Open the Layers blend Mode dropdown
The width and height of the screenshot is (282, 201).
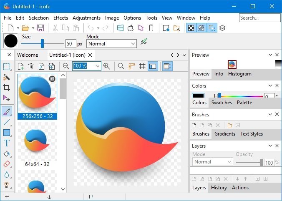click(213, 162)
